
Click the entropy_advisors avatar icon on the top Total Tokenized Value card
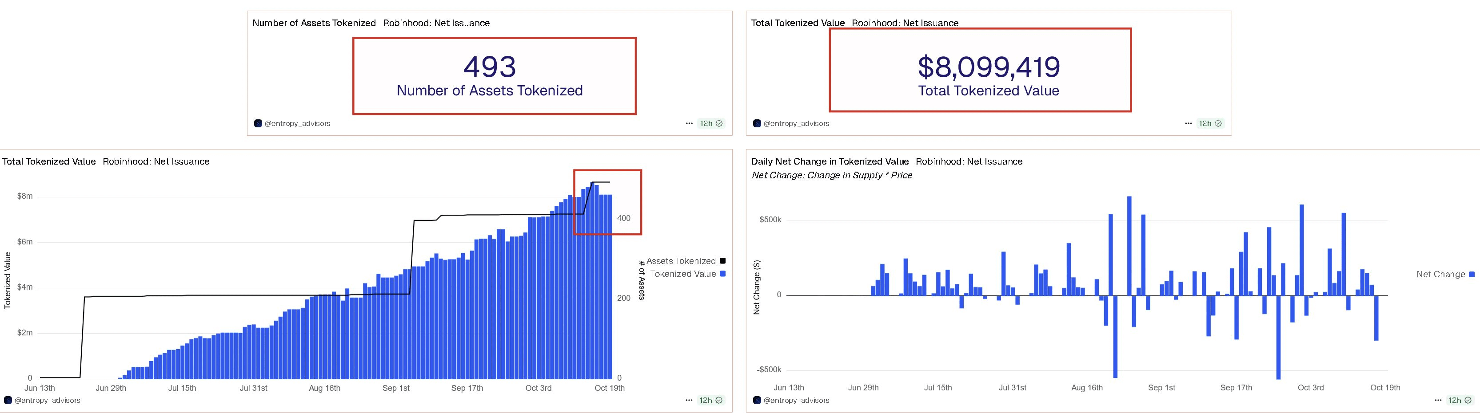coord(757,123)
